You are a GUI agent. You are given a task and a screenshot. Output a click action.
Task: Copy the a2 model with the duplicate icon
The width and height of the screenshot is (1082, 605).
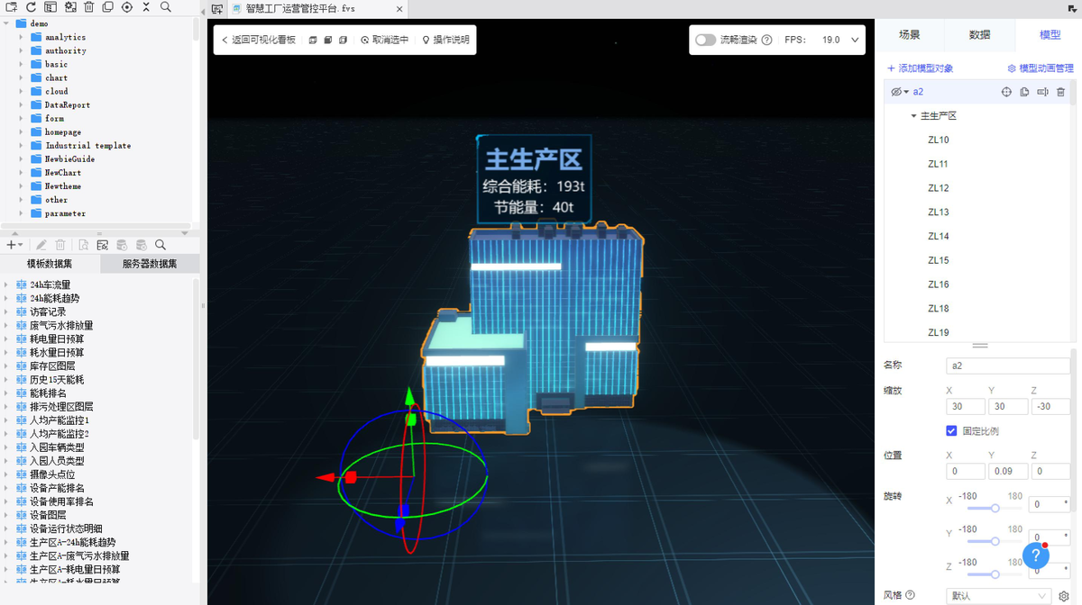pyautogui.click(x=1024, y=92)
